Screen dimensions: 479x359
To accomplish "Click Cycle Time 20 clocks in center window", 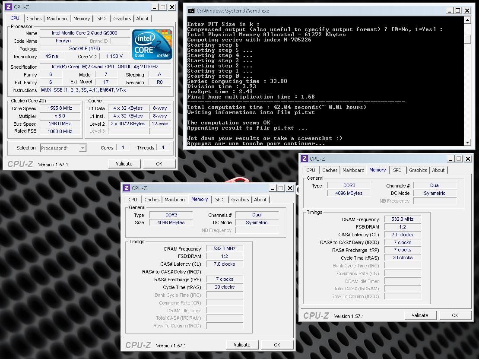I will [x=225, y=287].
